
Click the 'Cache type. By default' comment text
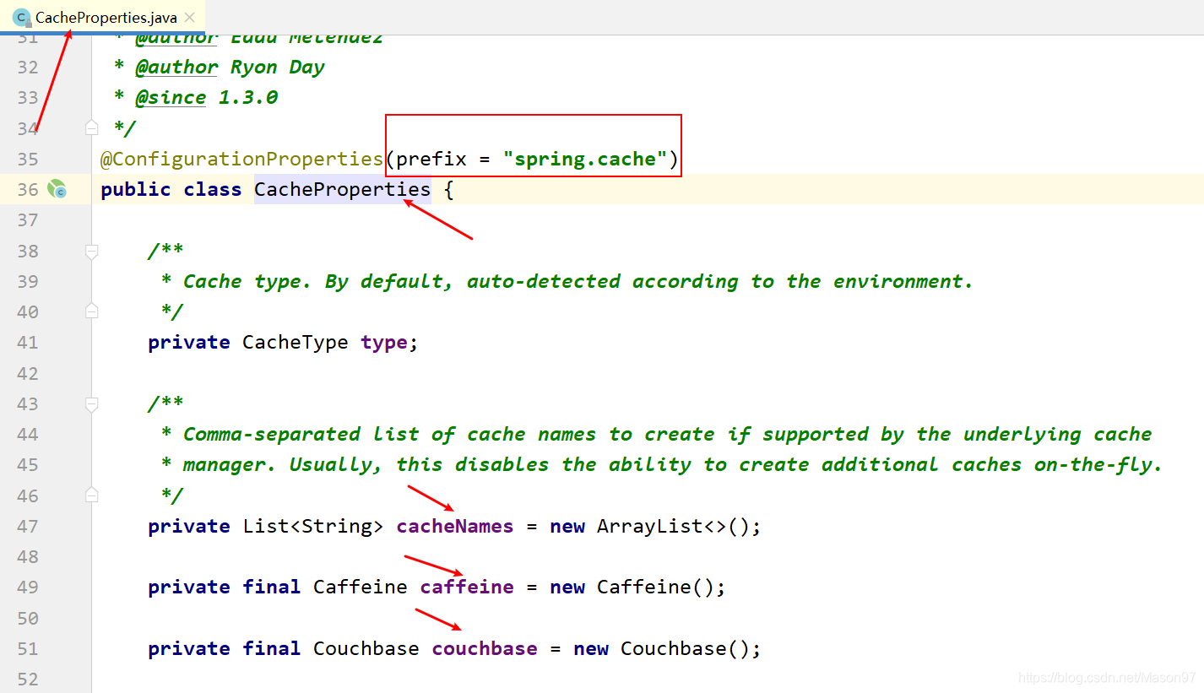point(319,281)
